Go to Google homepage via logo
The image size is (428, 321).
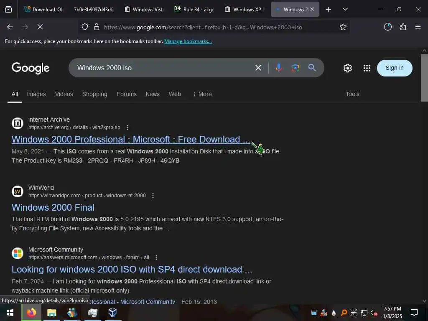[31, 68]
